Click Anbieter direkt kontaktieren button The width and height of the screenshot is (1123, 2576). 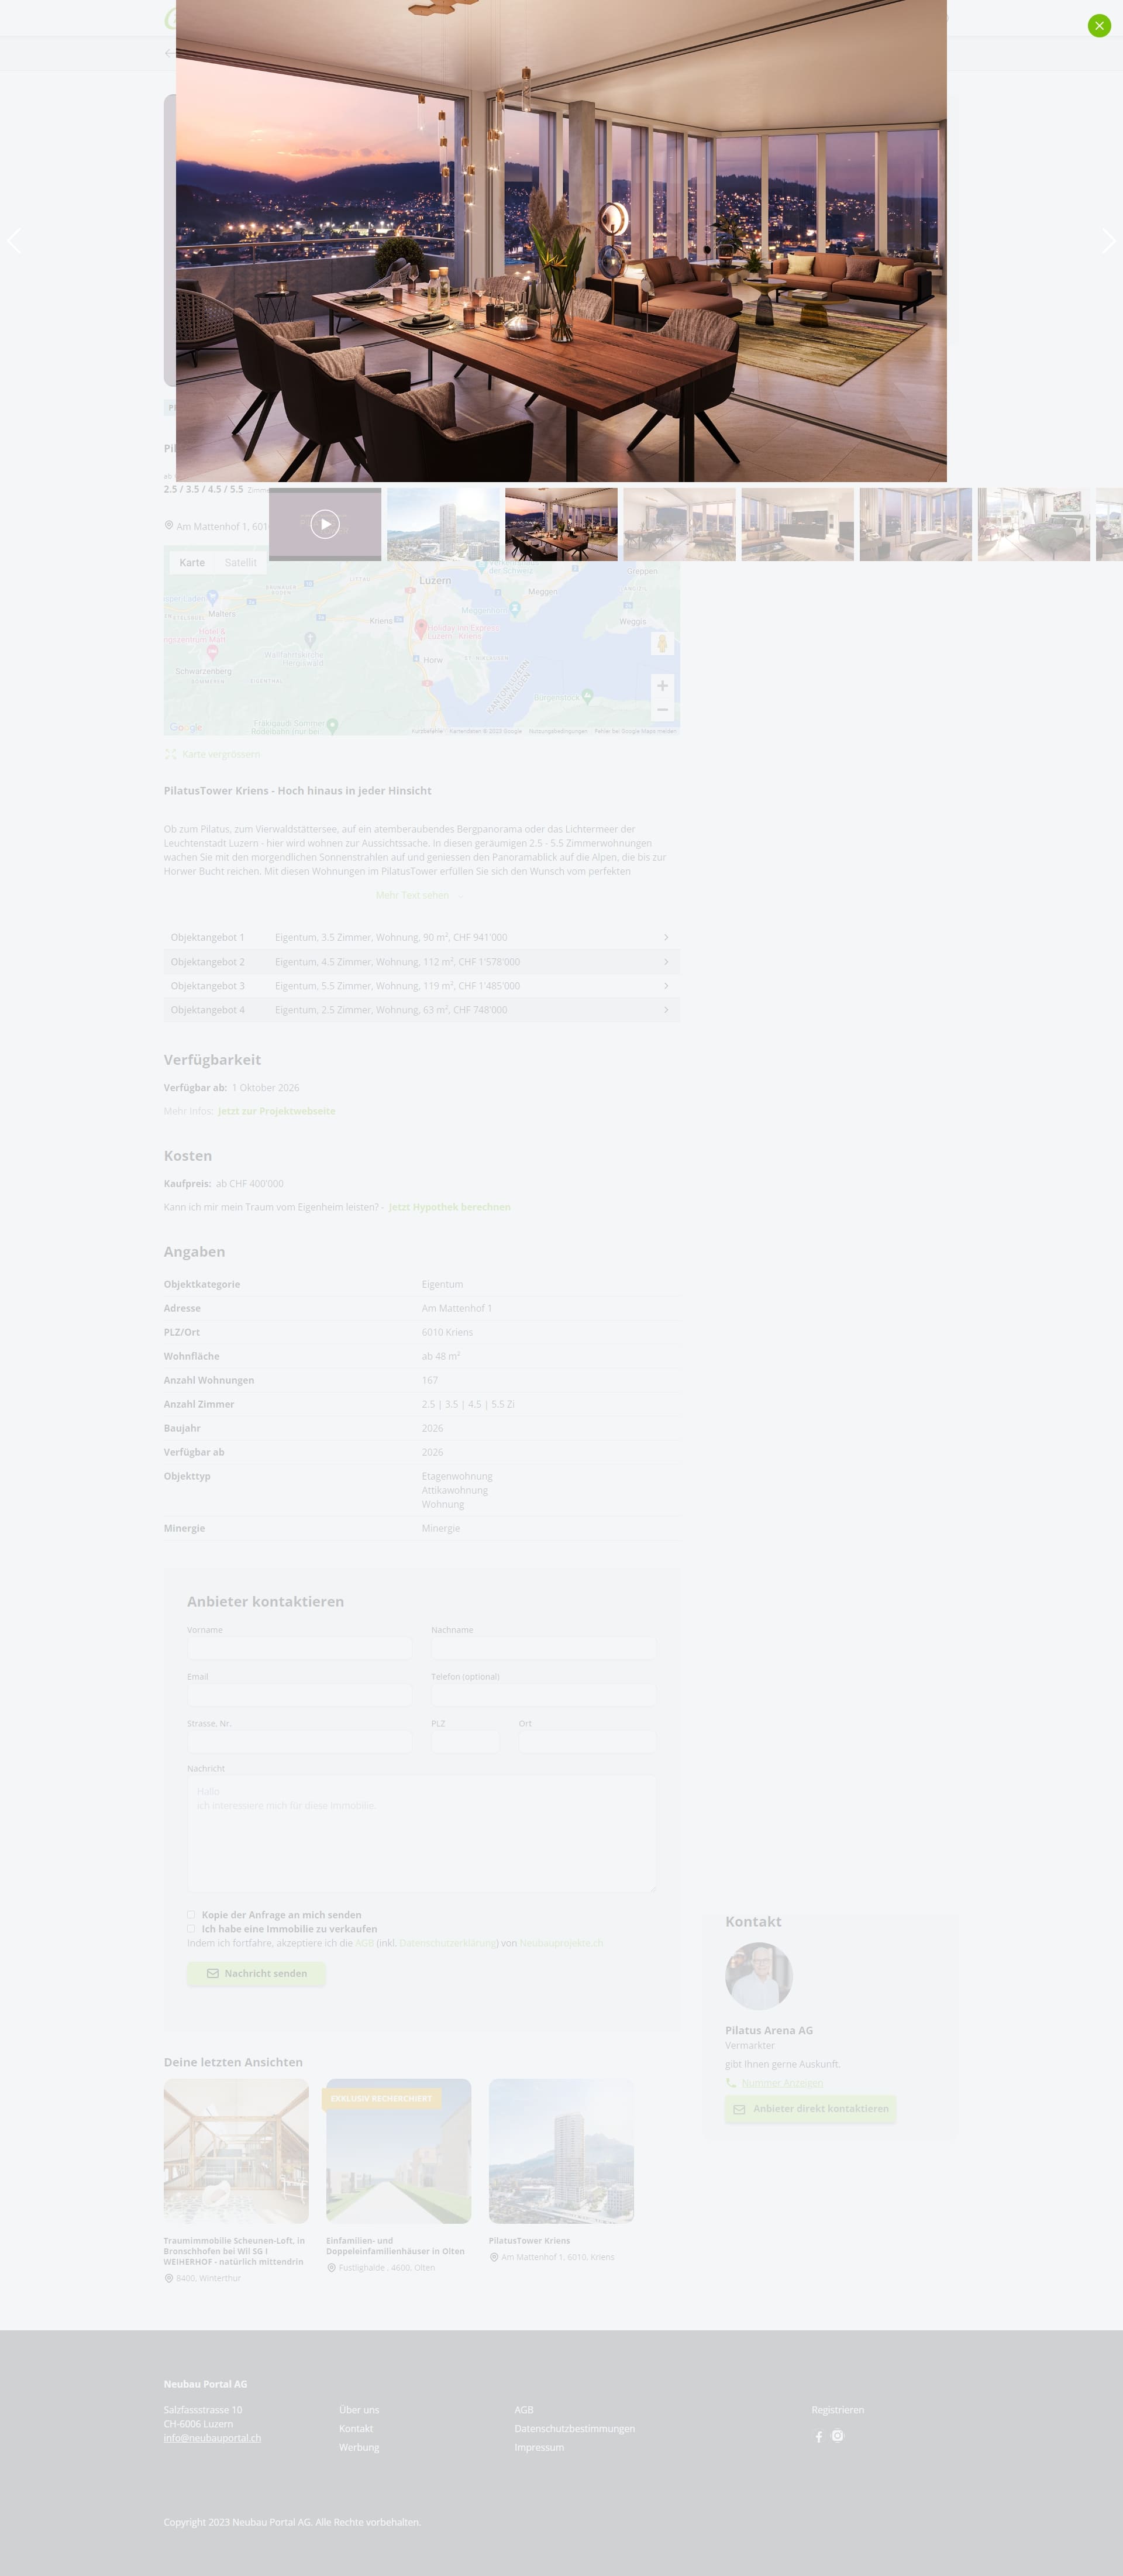click(x=810, y=2109)
